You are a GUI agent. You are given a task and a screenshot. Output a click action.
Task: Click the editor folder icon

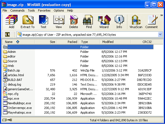(5, 56)
